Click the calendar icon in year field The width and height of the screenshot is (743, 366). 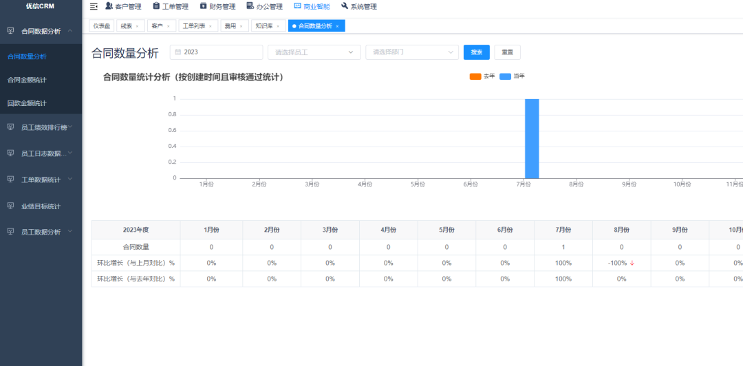177,52
